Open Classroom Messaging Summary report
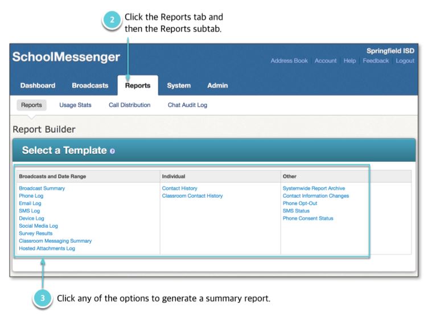The width and height of the screenshot is (432, 319). (x=55, y=241)
